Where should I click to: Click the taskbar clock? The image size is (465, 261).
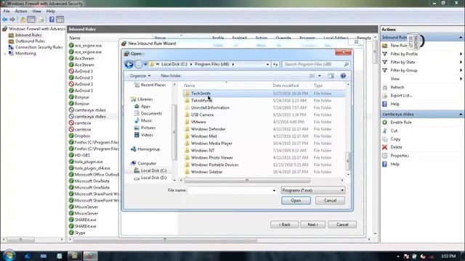[448, 256]
